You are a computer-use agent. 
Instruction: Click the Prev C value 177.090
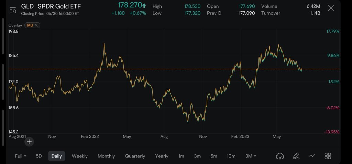247,13
